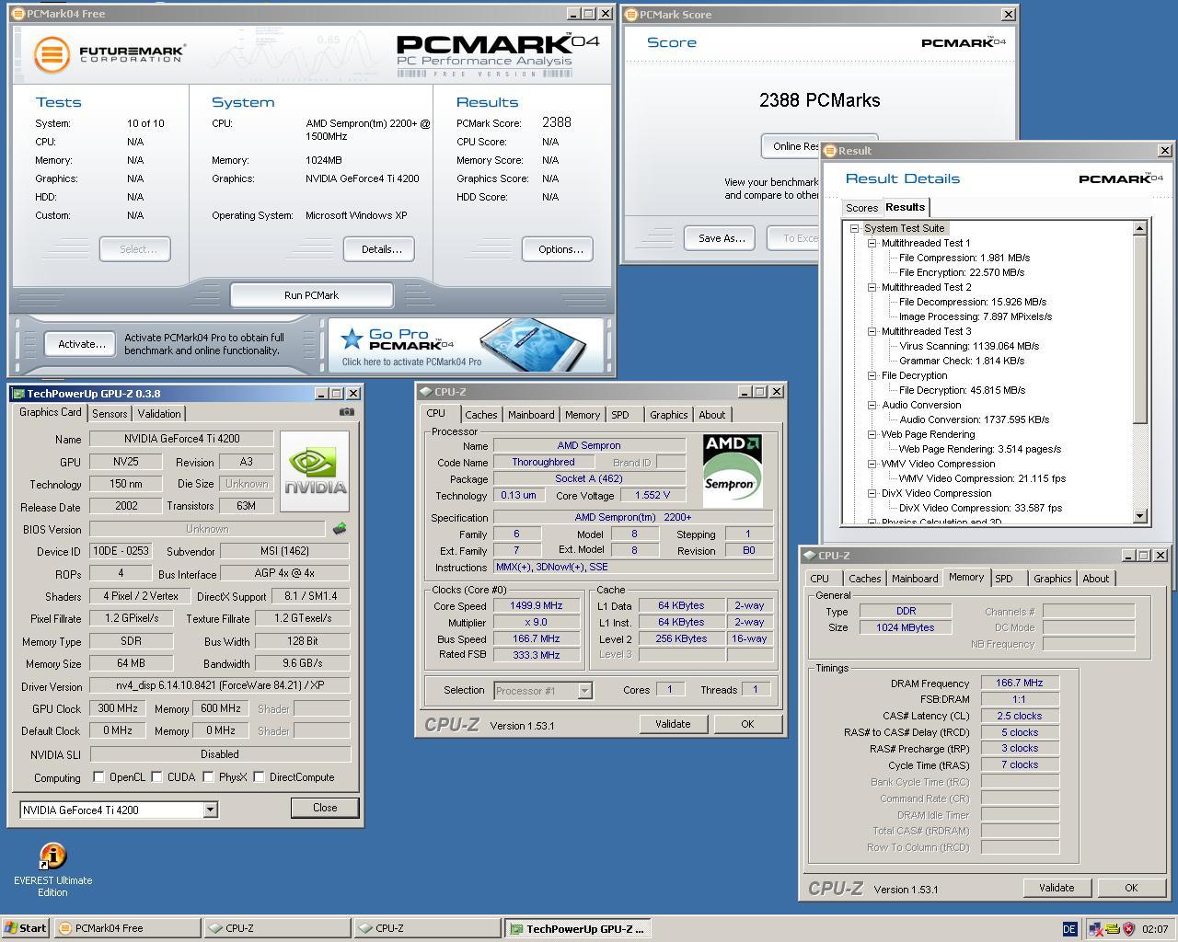Collapse the Multithreaded Test 1 node
Screen dimensions: 1178x942
coord(872,243)
